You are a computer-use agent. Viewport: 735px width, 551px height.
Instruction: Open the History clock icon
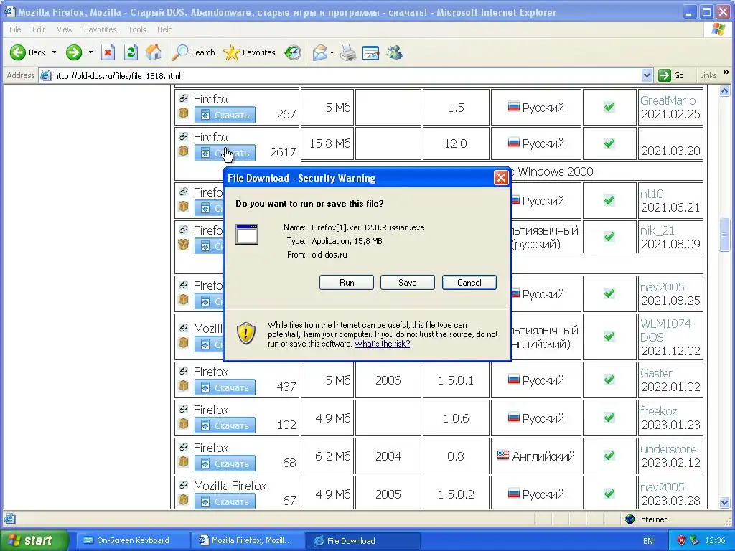(293, 52)
